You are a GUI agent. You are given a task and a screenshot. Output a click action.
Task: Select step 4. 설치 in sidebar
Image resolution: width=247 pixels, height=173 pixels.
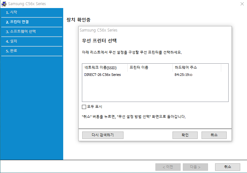[32, 41]
